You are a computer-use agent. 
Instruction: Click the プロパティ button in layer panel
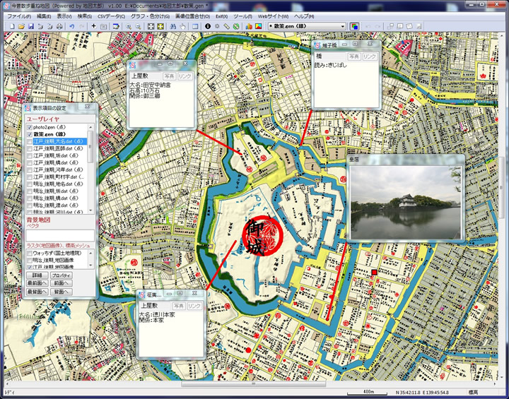(x=62, y=274)
